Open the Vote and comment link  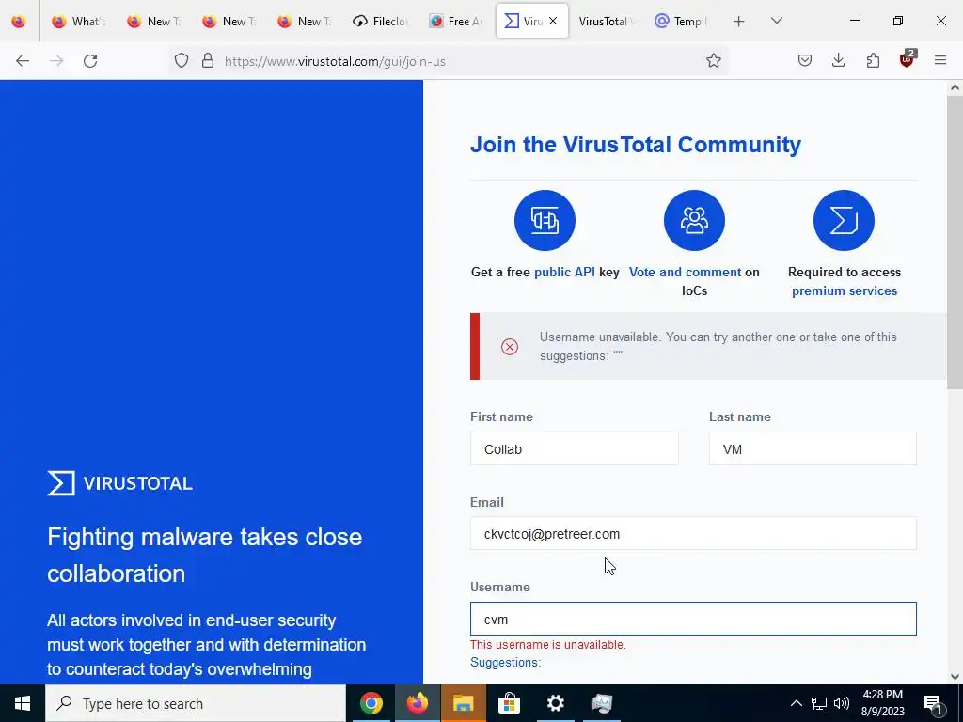[685, 272]
